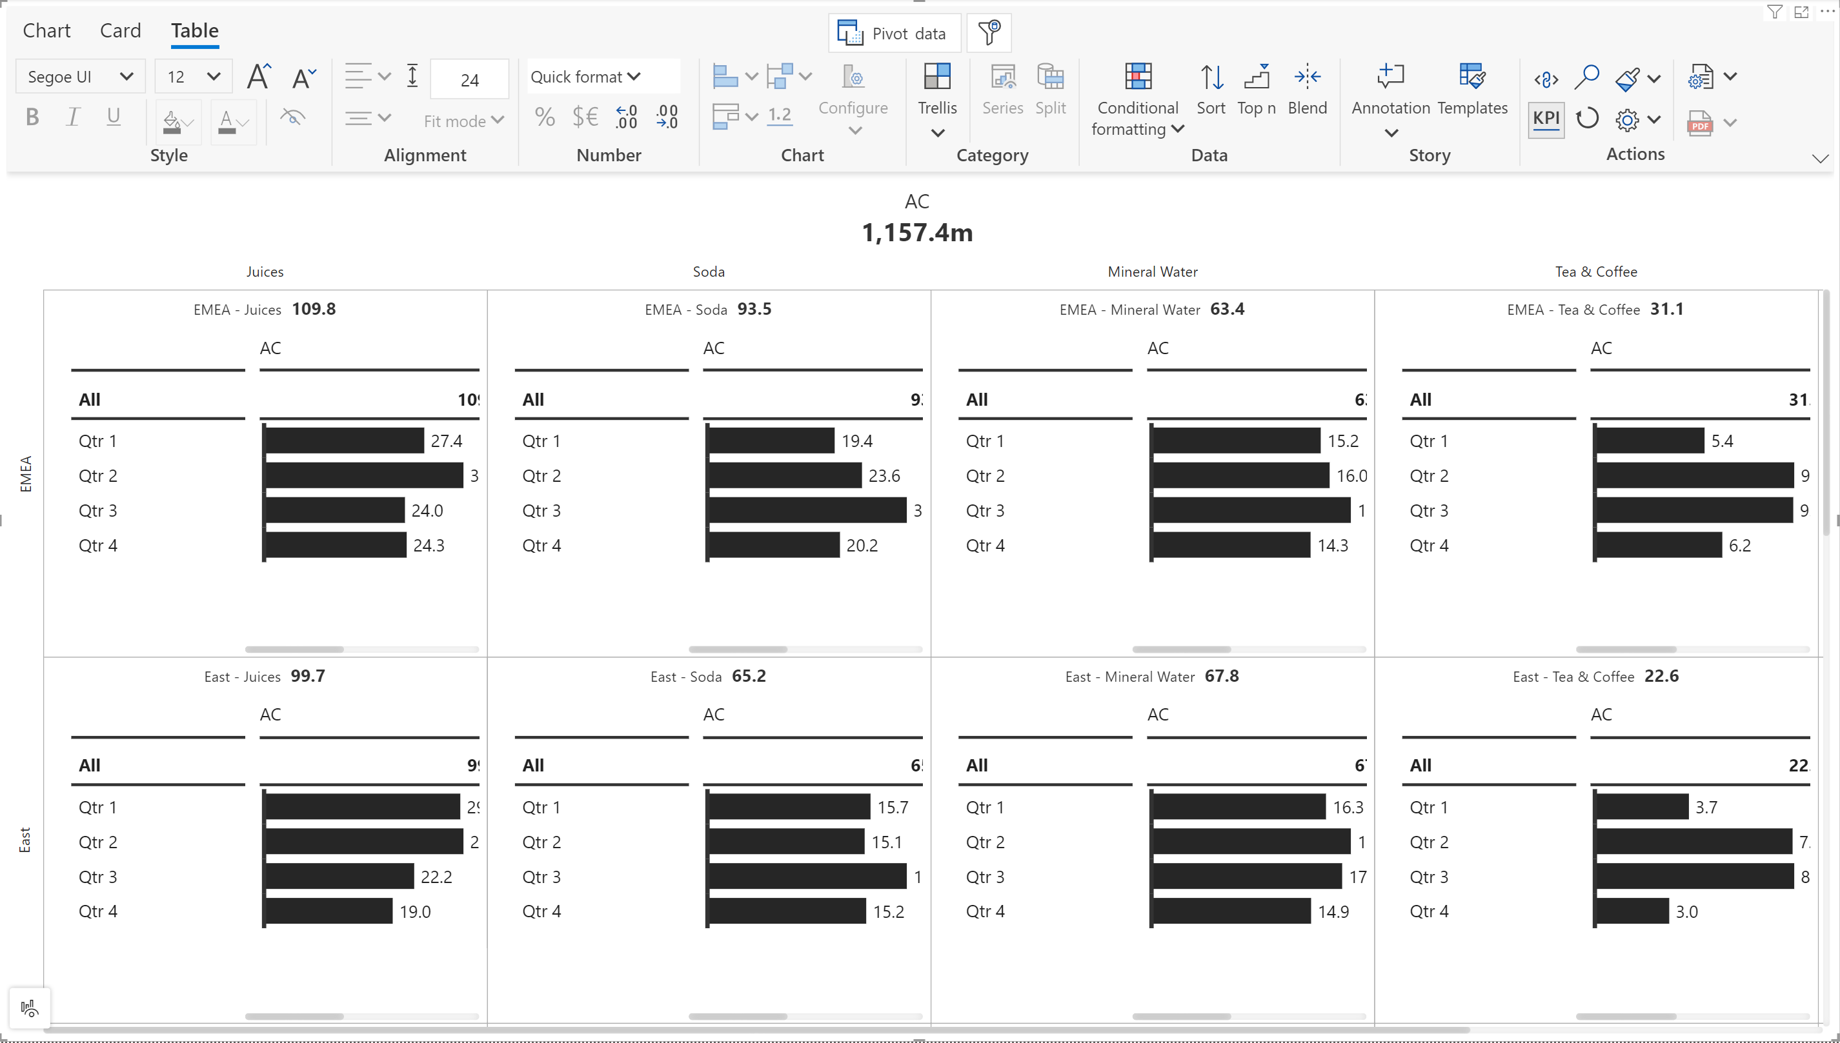Viewport: 1840px width, 1043px height.
Task: Open the Segoe UI font dropdown
Action: 80,77
